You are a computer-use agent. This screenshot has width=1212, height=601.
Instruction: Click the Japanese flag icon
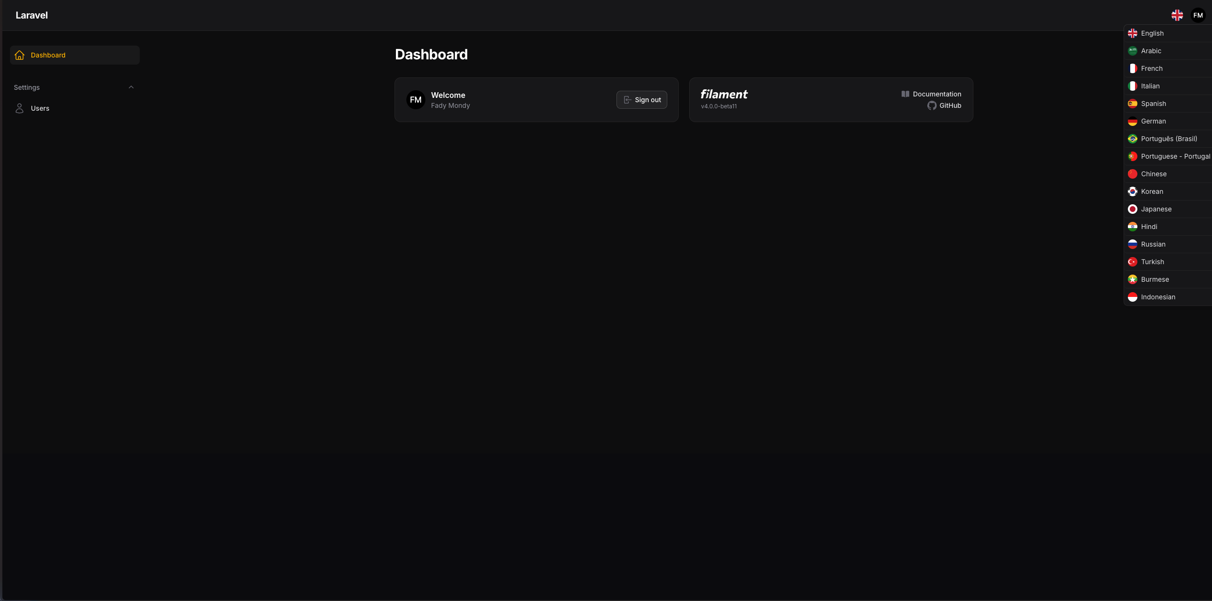1133,209
